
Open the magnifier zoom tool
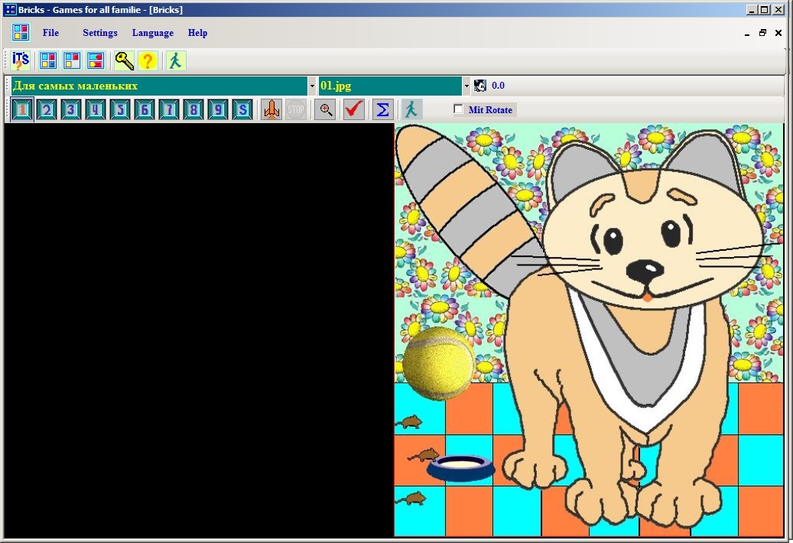325,109
